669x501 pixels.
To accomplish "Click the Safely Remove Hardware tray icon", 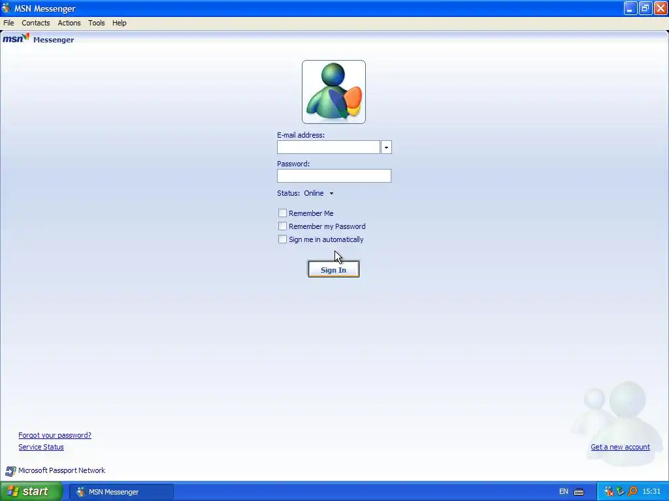I will (621, 491).
